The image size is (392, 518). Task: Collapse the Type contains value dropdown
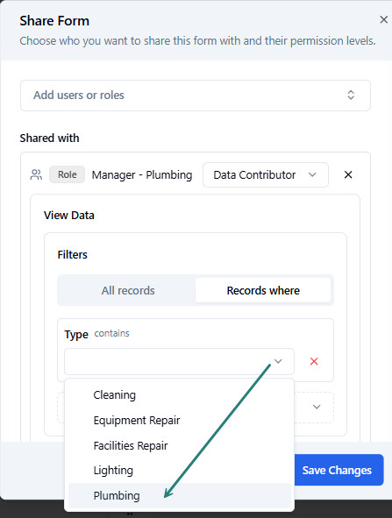(278, 361)
